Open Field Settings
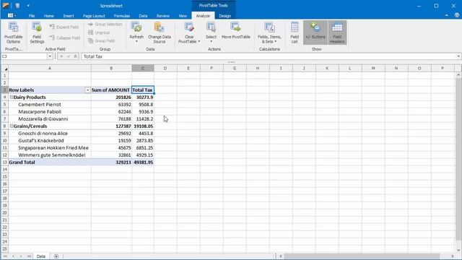This screenshot has width=462, height=260. tap(37, 33)
